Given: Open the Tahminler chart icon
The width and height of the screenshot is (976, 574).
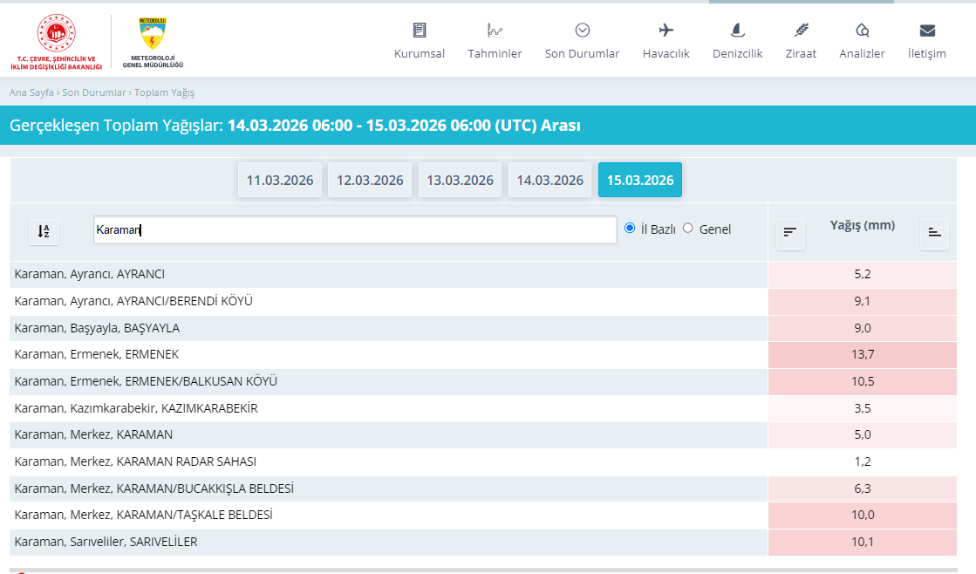Looking at the screenshot, I should click(495, 31).
